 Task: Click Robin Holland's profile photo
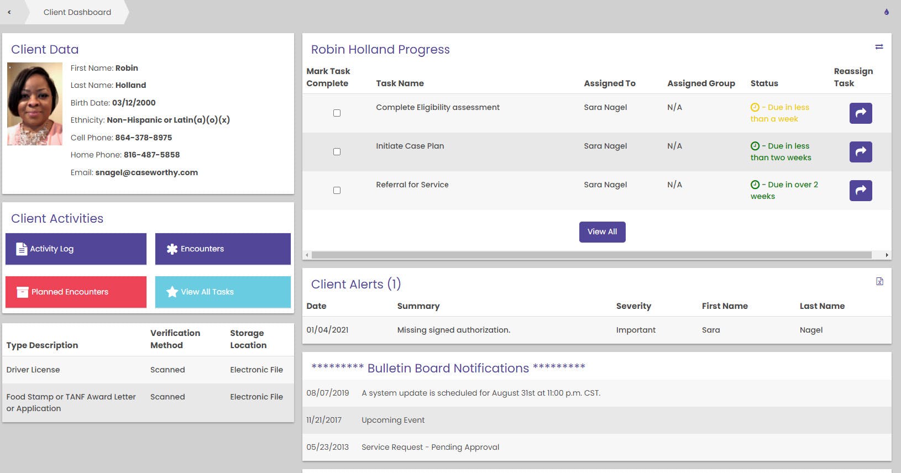coord(35,104)
